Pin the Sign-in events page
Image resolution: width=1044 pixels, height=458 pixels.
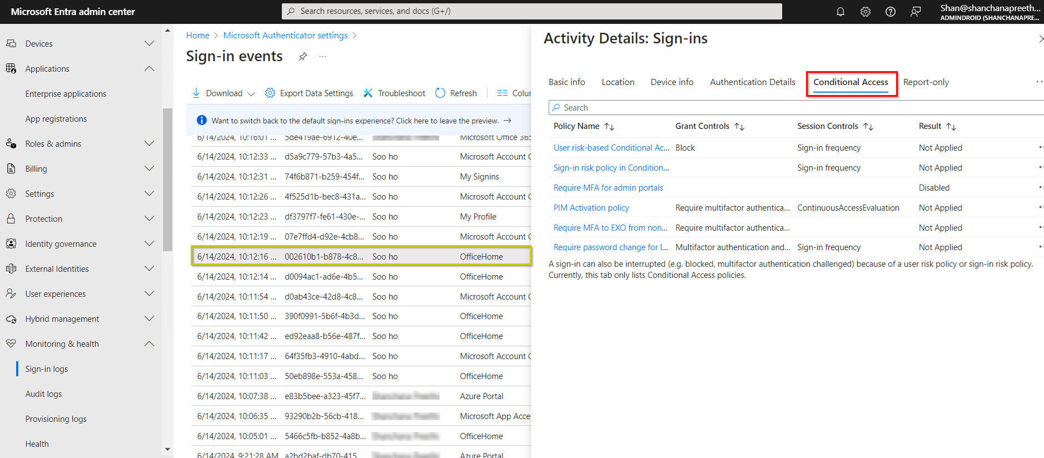pos(303,57)
